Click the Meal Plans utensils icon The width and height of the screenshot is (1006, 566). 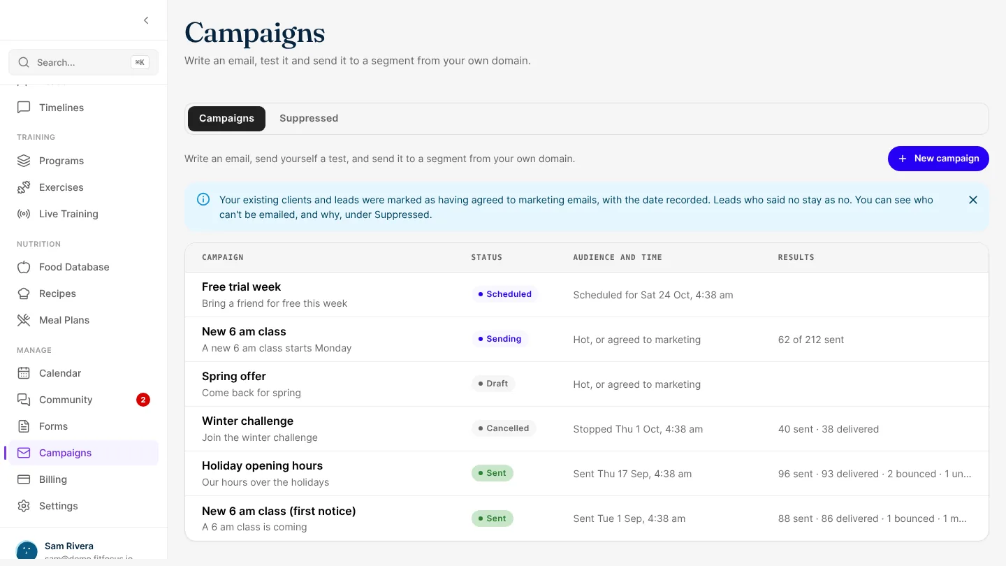coord(24,320)
